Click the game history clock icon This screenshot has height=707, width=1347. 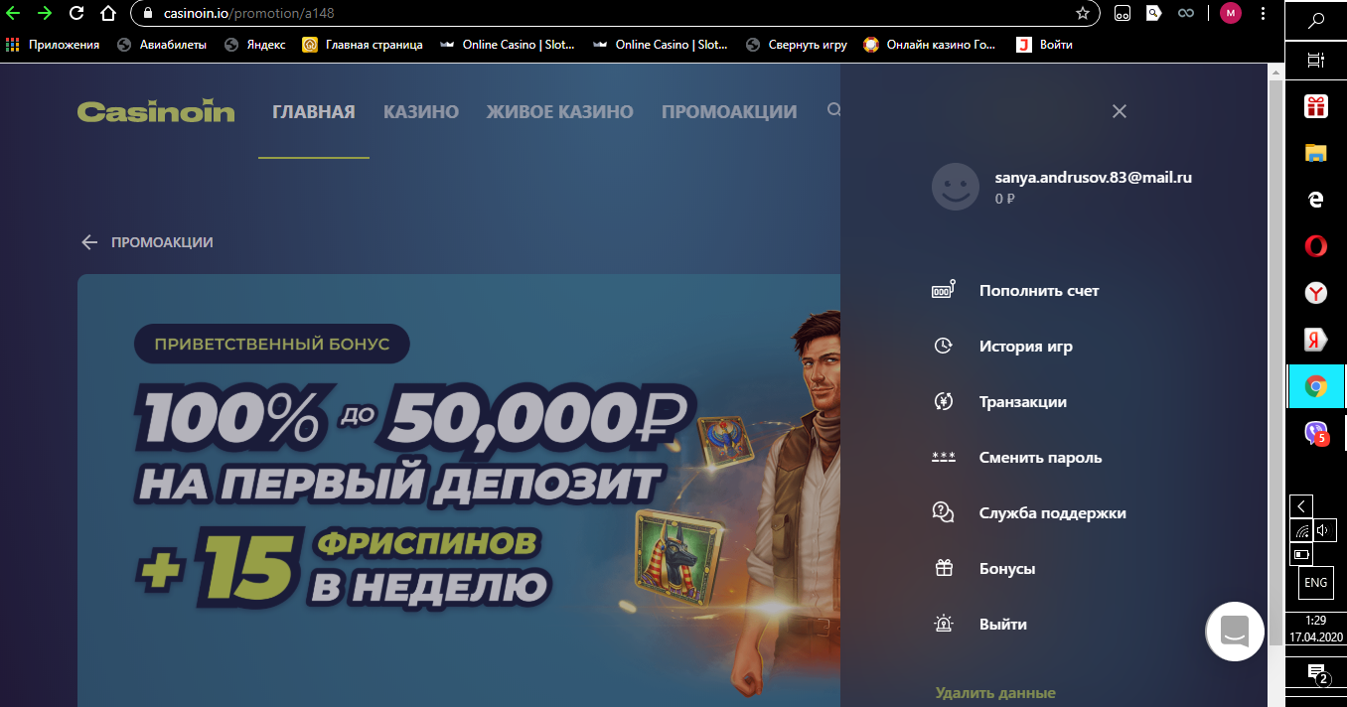[944, 346]
